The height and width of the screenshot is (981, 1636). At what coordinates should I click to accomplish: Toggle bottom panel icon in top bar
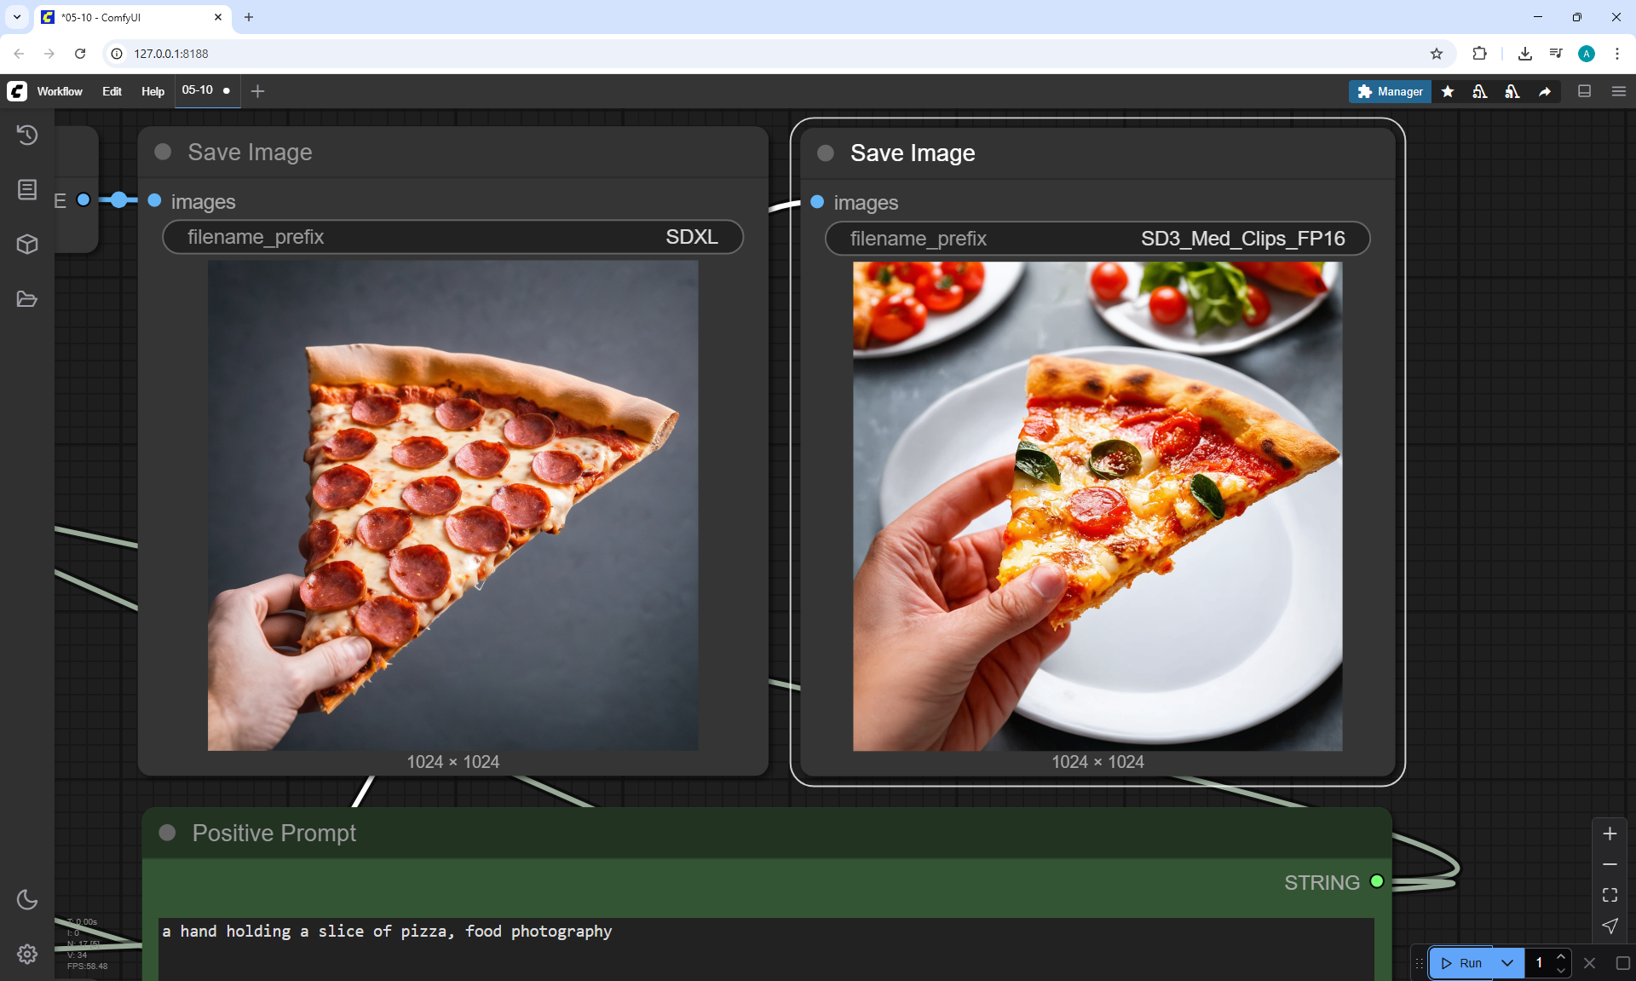click(x=1584, y=91)
